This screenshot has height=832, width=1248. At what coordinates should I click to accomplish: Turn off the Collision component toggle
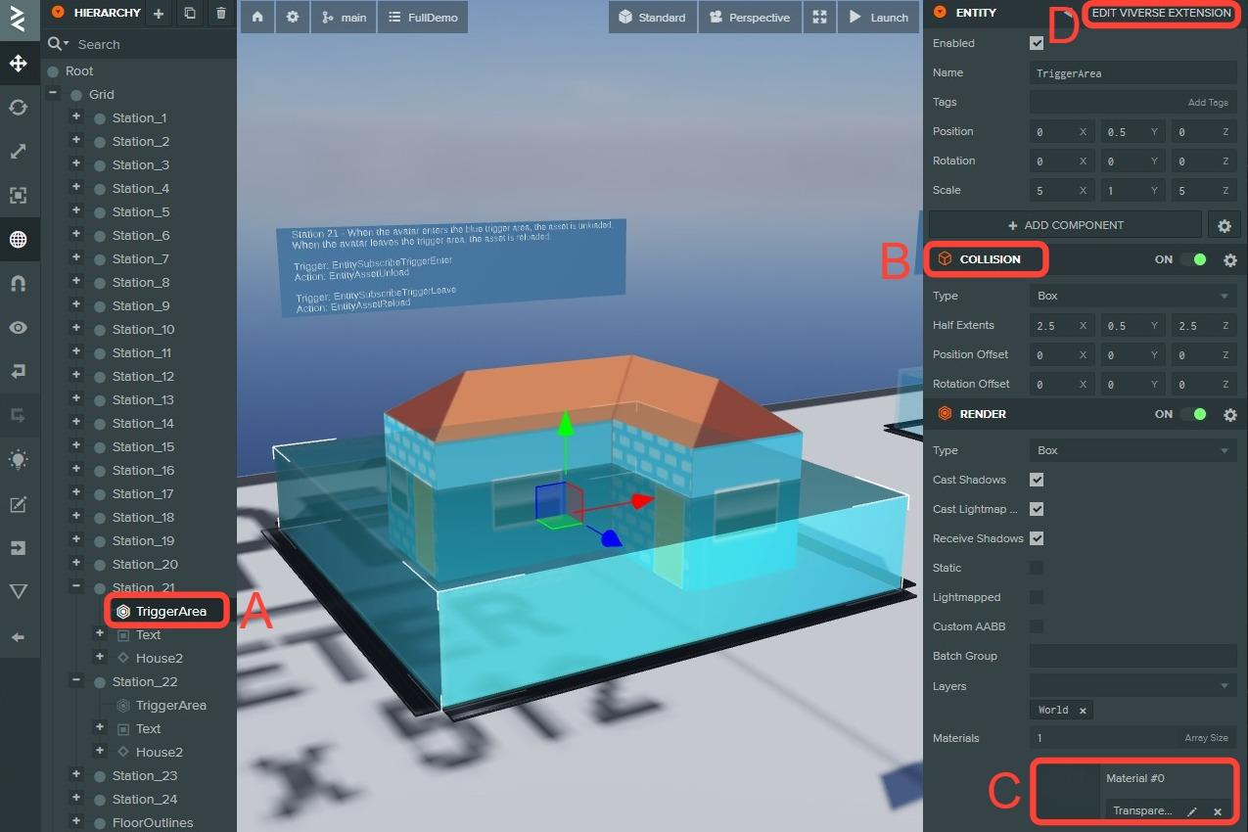click(1193, 260)
